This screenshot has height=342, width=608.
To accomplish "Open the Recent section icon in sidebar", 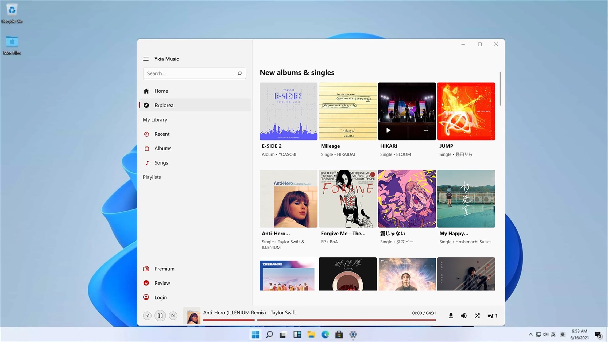I will coord(146,134).
